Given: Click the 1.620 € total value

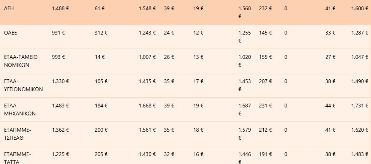Looking at the screenshot, I should pos(360,130).
